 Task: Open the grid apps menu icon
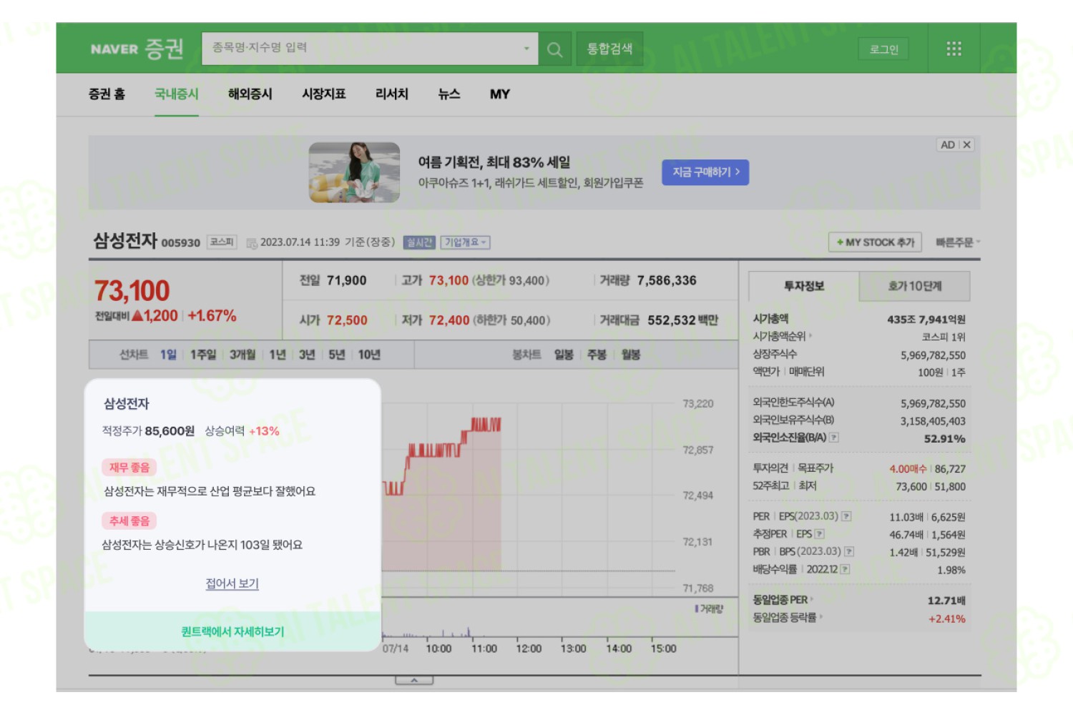[x=954, y=49]
